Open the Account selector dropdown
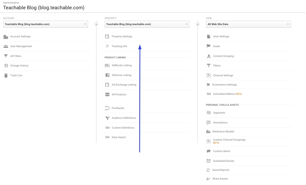Screen dimensions: 306x185 pyautogui.click(x=45, y=24)
